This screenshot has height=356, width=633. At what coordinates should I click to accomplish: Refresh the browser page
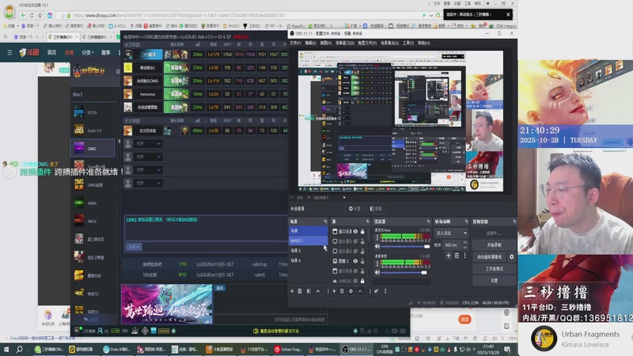point(32,15)
